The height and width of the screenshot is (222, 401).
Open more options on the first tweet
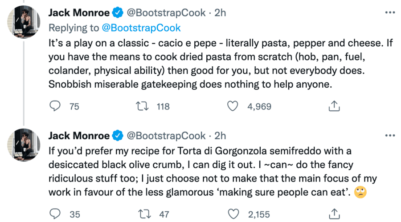coord(389,13)
